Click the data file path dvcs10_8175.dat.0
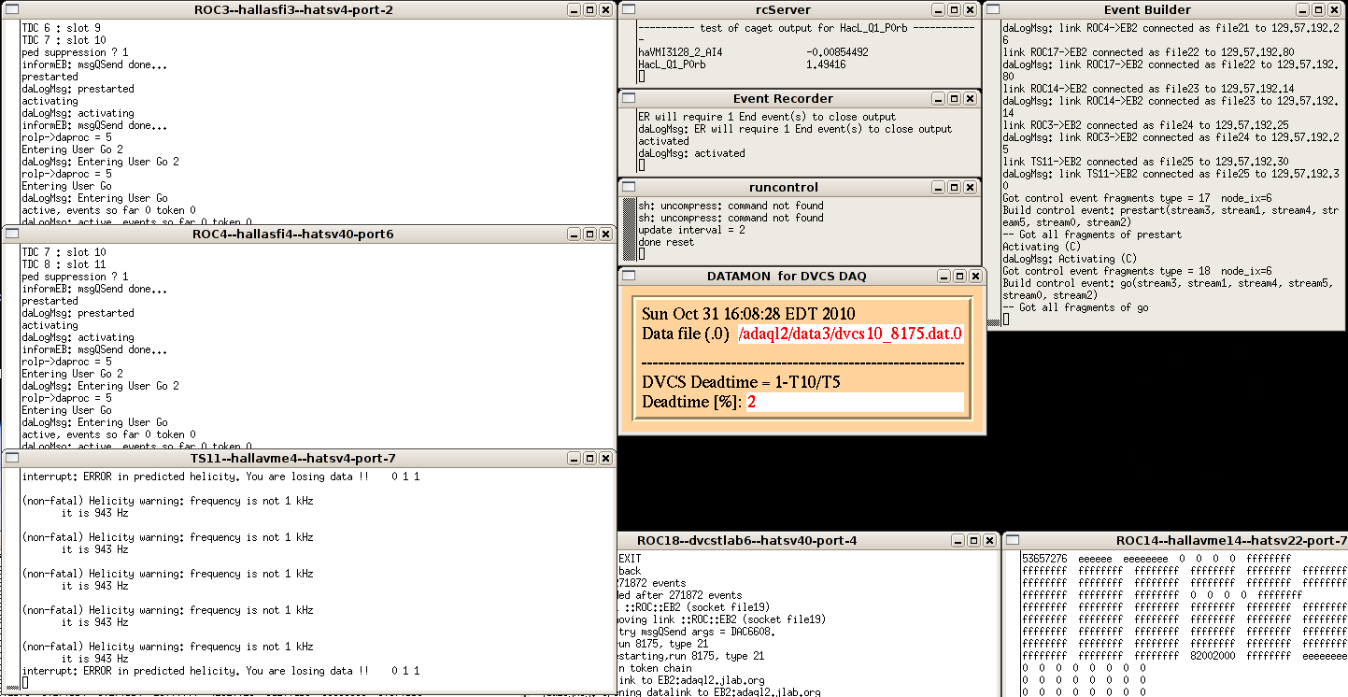Image resolution: width=1348 pixels, height=697 pixels. 850,334
